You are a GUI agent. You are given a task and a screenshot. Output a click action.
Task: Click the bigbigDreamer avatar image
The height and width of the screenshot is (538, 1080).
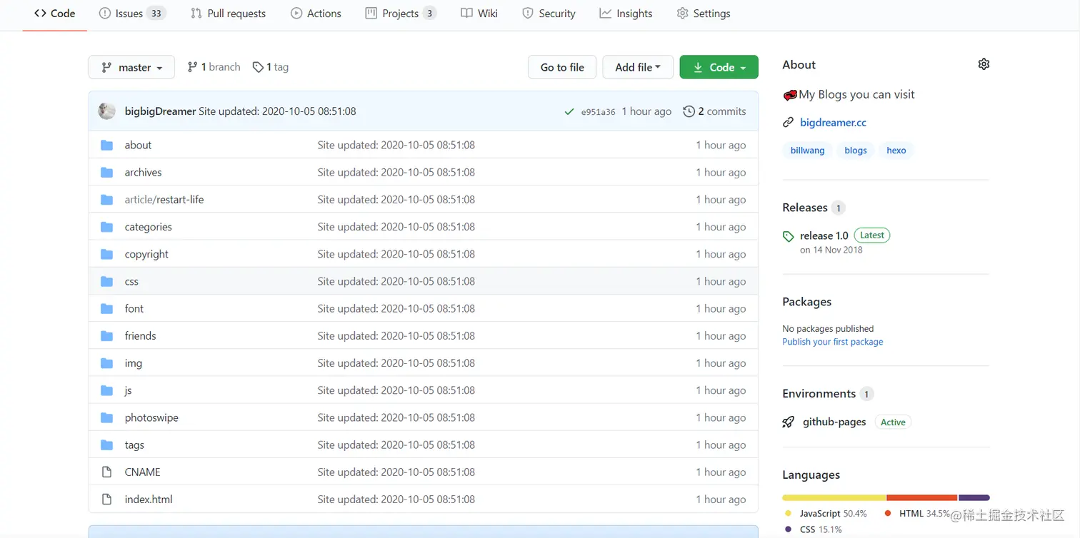pyautogui.click(x=107, y=111)
